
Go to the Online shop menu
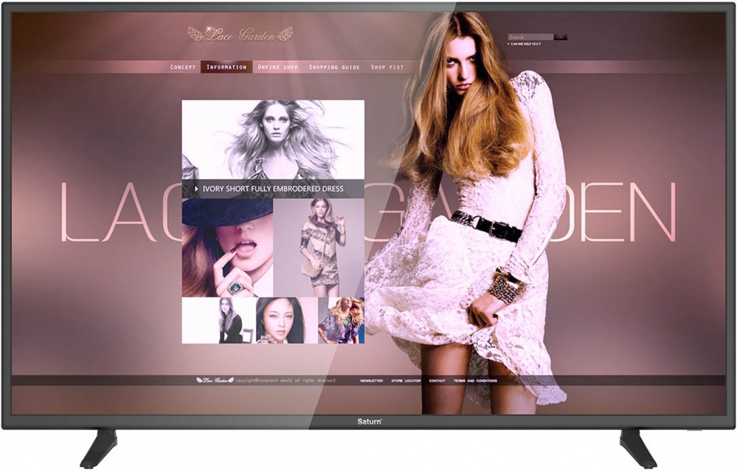pos(278,67)
